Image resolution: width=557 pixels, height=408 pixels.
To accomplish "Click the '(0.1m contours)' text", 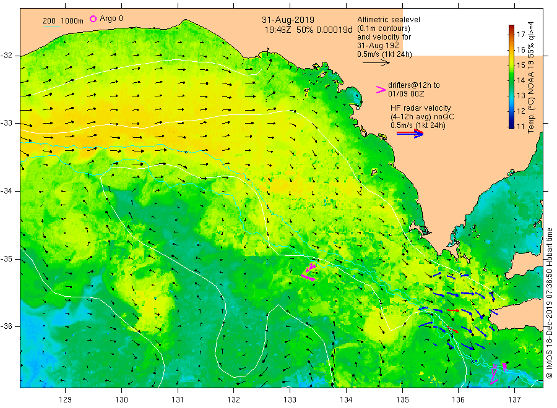I will (384, 28).
